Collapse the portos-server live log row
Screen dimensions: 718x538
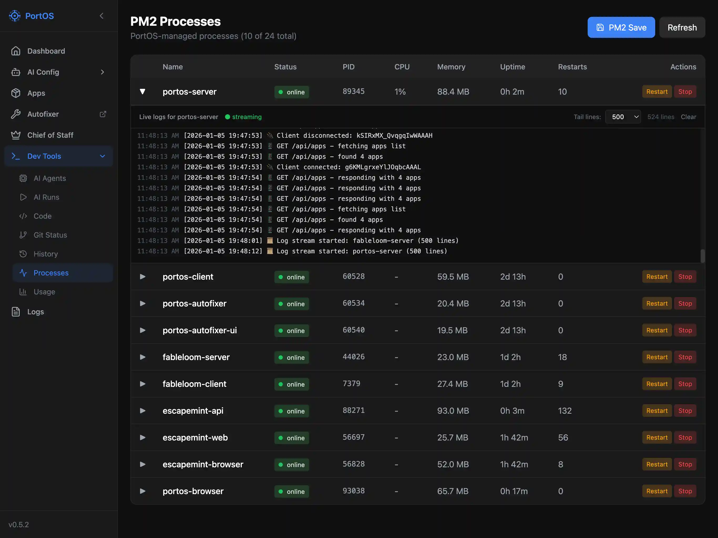point(142,91)
